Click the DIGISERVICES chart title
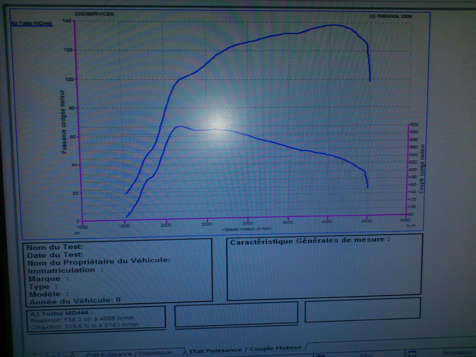Image resolution: width=476 pixels, height=357 pixels. tap(94, 13)
